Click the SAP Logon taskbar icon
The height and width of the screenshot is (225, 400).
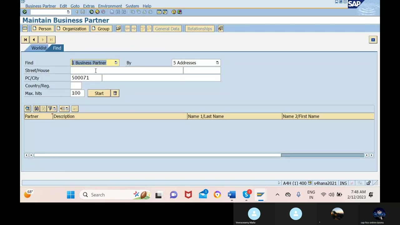[x=261, y=195]
